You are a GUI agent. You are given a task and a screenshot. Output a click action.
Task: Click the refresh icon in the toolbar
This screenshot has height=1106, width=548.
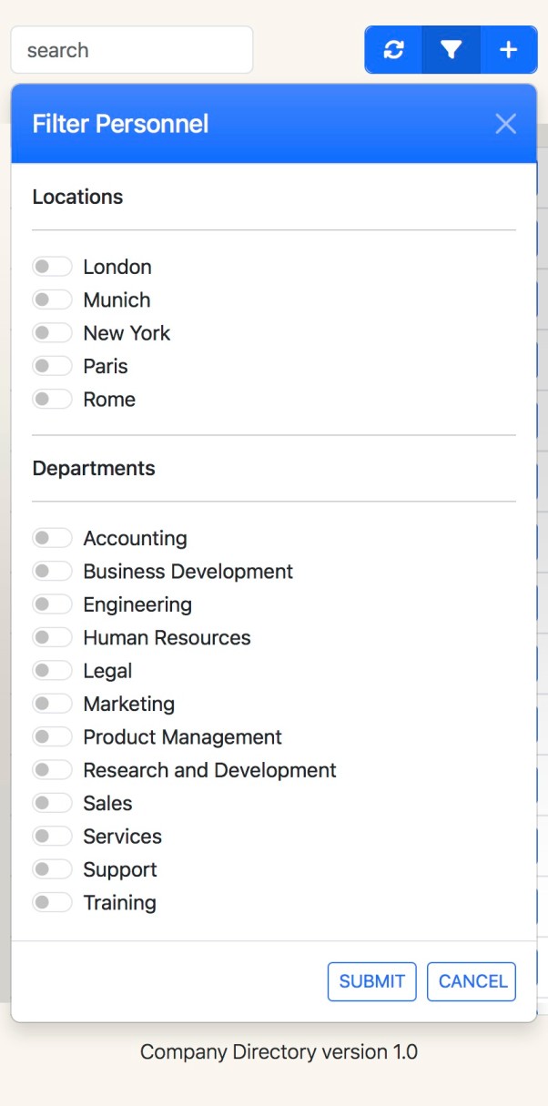pyautogui.click(x=393, y=50)
